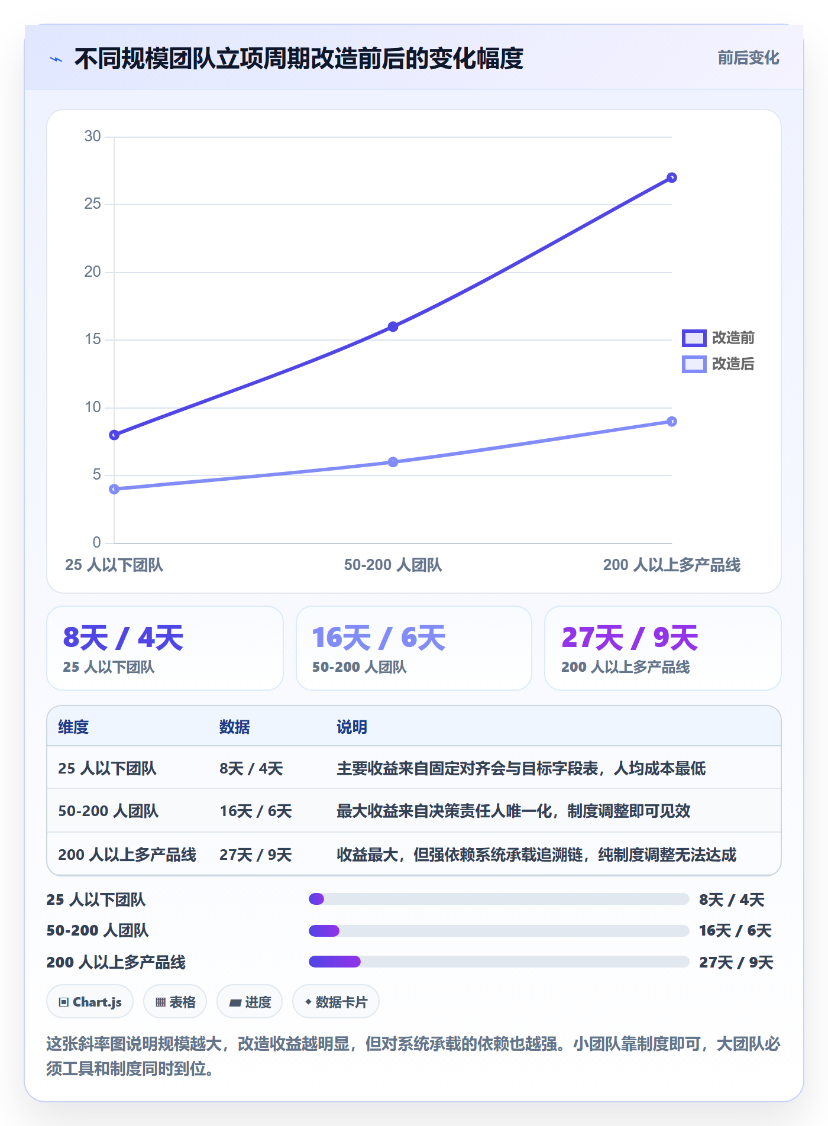828x1126 pixels.
Task: Click the Chart.js tag chip
Action: point(90,1002)
